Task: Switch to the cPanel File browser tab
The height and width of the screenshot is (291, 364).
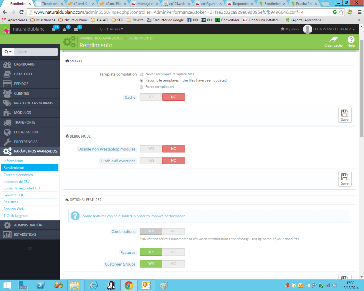Action: coord(113,4)
